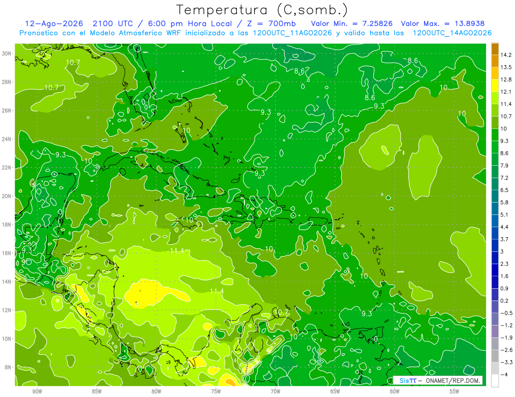The width and height of the screenshot is (515, 397).
Task: Click the '2100 UTC' time text
Action: [112, 24]
